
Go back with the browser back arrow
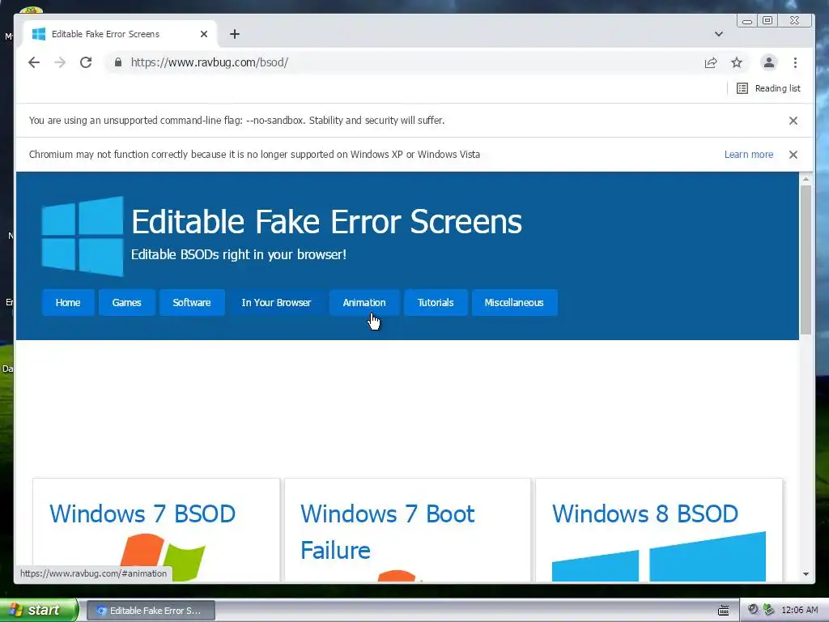tap(34, 62)
